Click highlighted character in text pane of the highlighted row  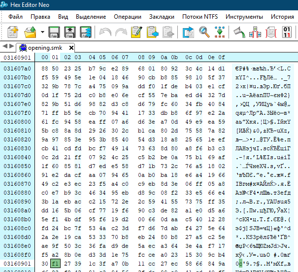pos(240,264)
